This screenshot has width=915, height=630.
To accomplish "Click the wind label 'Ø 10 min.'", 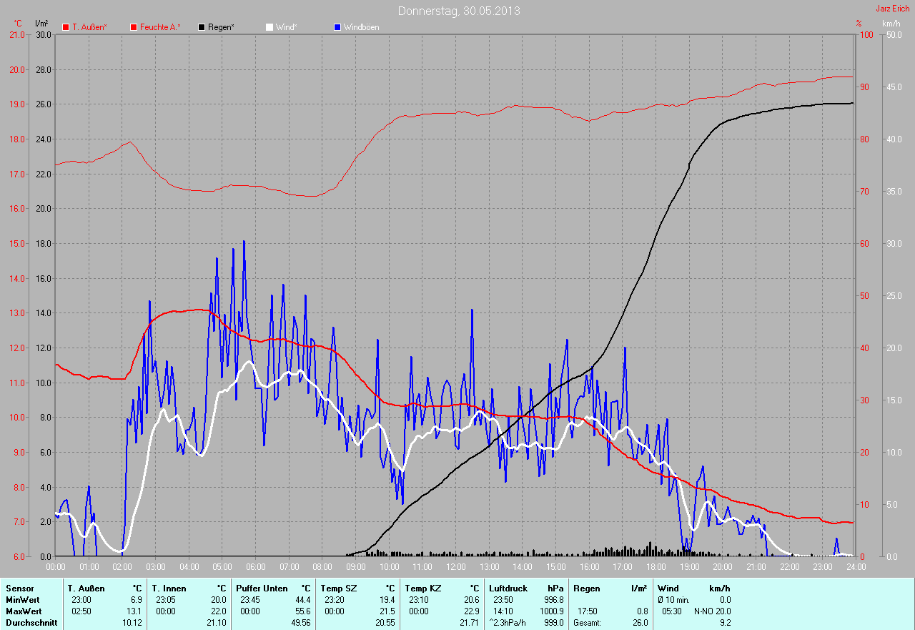I will pyautogui.click(x=673, y=600).
